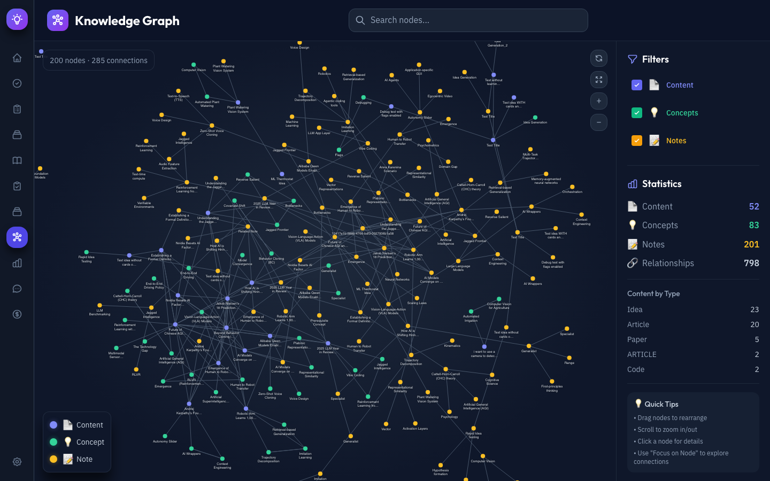Click the Notes filter label
770x481 pixels.
(x=676, y=141)
